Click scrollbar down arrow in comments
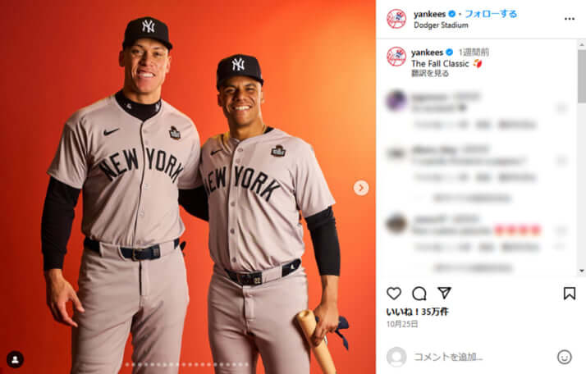 tap(582, 271)
